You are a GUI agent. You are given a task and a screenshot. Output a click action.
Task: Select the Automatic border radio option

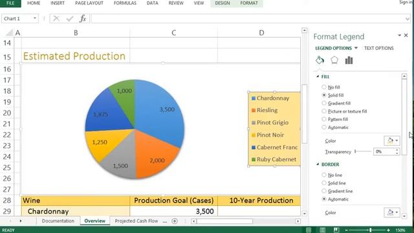[x=324, y=199]
